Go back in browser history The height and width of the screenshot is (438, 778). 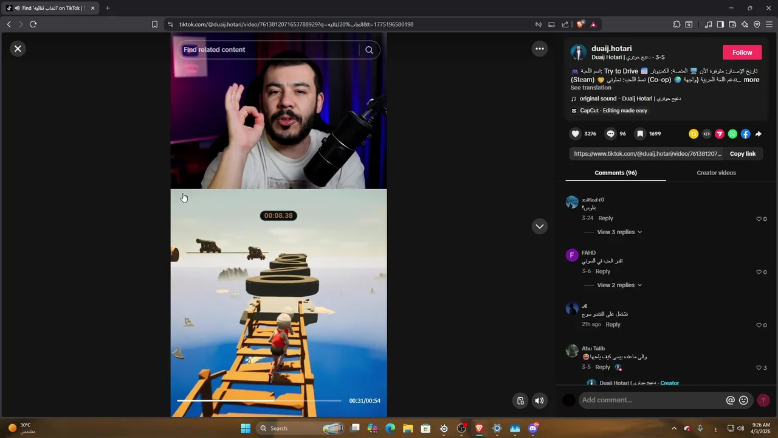(9, 24)
